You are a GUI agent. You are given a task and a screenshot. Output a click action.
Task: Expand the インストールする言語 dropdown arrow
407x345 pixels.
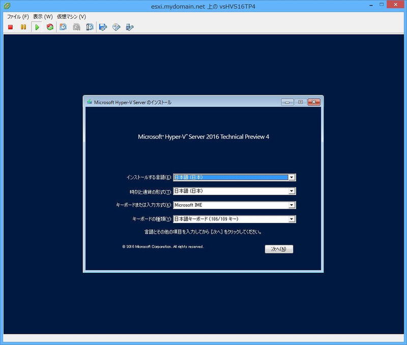(x=292, y=177)
